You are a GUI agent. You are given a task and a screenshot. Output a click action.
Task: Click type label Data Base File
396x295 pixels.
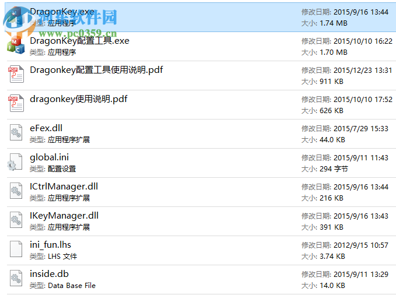pyautogui.click(x=72, y=286)
